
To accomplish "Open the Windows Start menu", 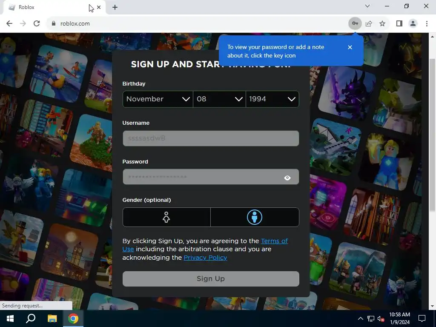I will [x=10, y=318].
